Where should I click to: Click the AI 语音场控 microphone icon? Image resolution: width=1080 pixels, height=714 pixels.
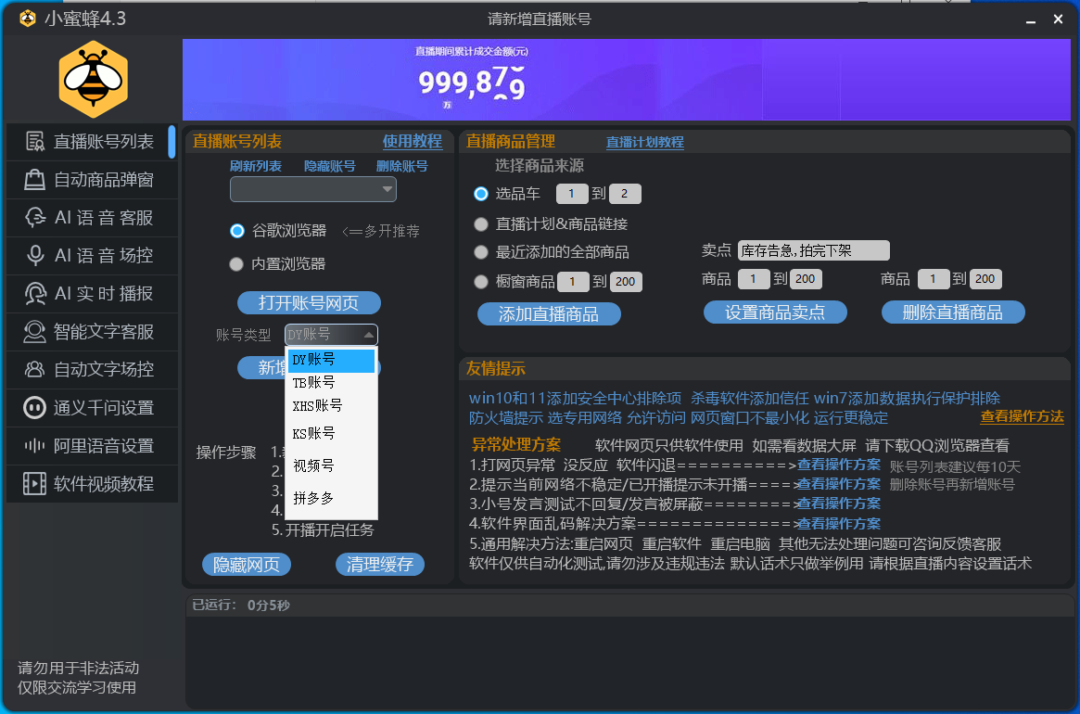[x=34, y=256]
